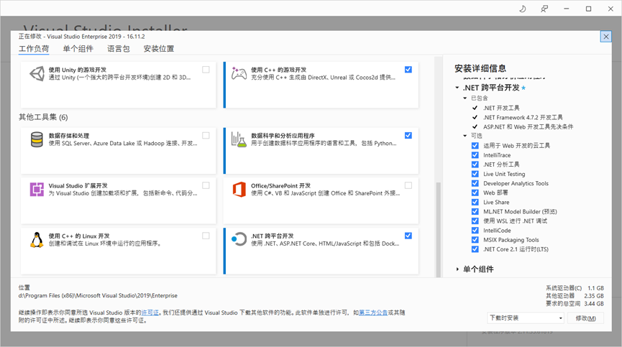Uncheck ML.NET Model Builder component
Screen dimensions: 622x347
click(x=475, y=211)
